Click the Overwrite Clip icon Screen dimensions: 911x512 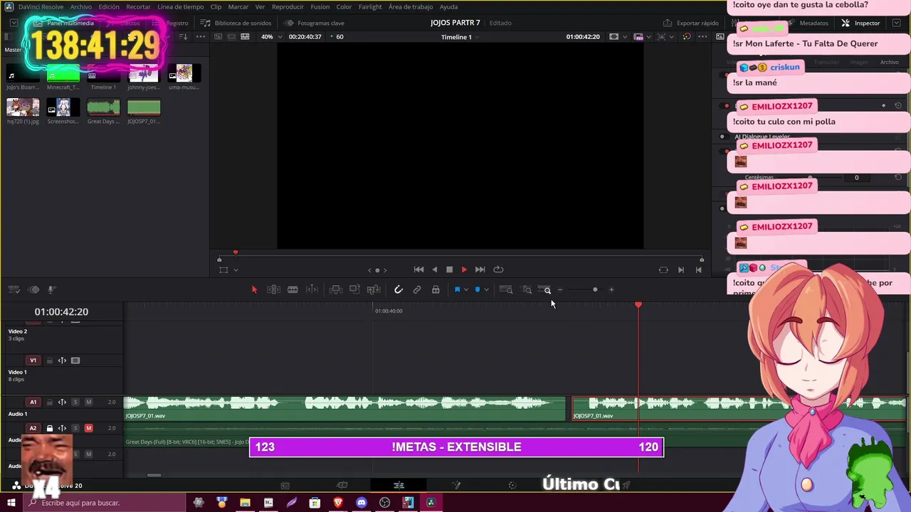pyautogui.click(x=354, y=289)
